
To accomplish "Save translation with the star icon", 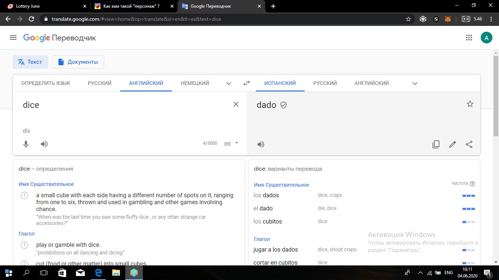I will tap(470, 104).
